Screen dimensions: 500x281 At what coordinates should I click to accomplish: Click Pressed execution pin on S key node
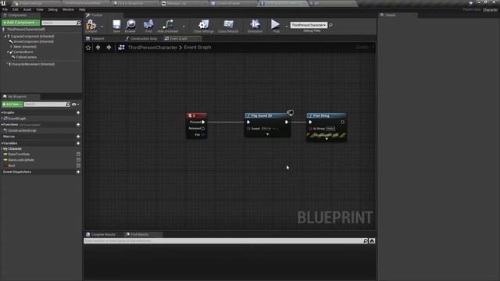[x=203, y=122]
